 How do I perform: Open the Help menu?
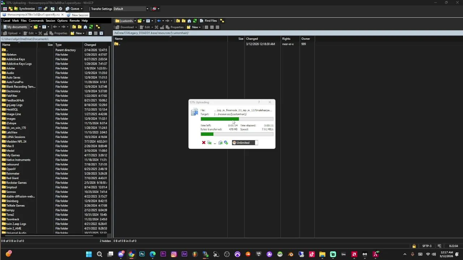click(85, 21)
